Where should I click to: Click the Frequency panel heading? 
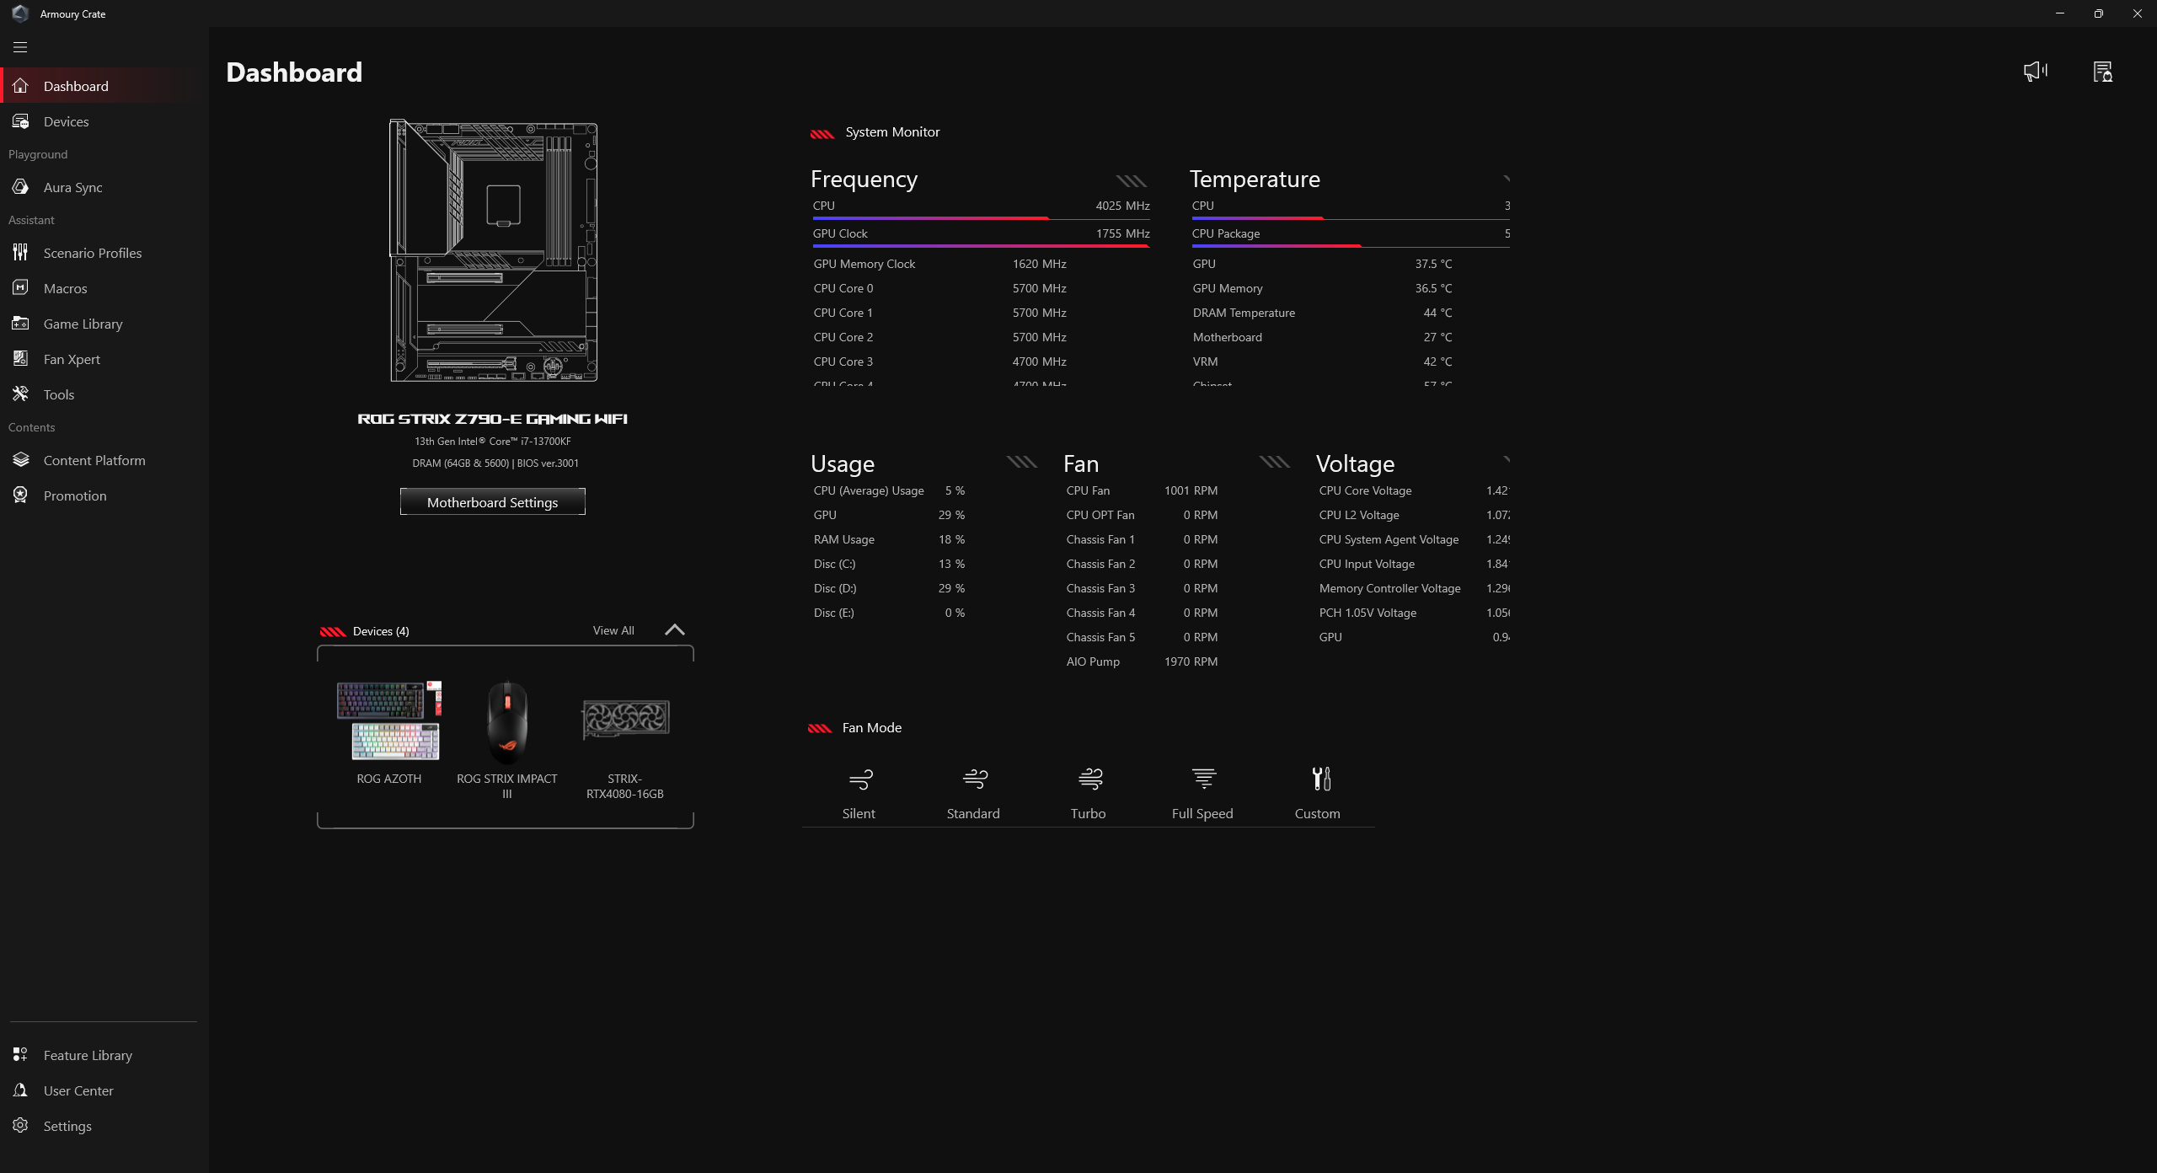pos(864,179)
